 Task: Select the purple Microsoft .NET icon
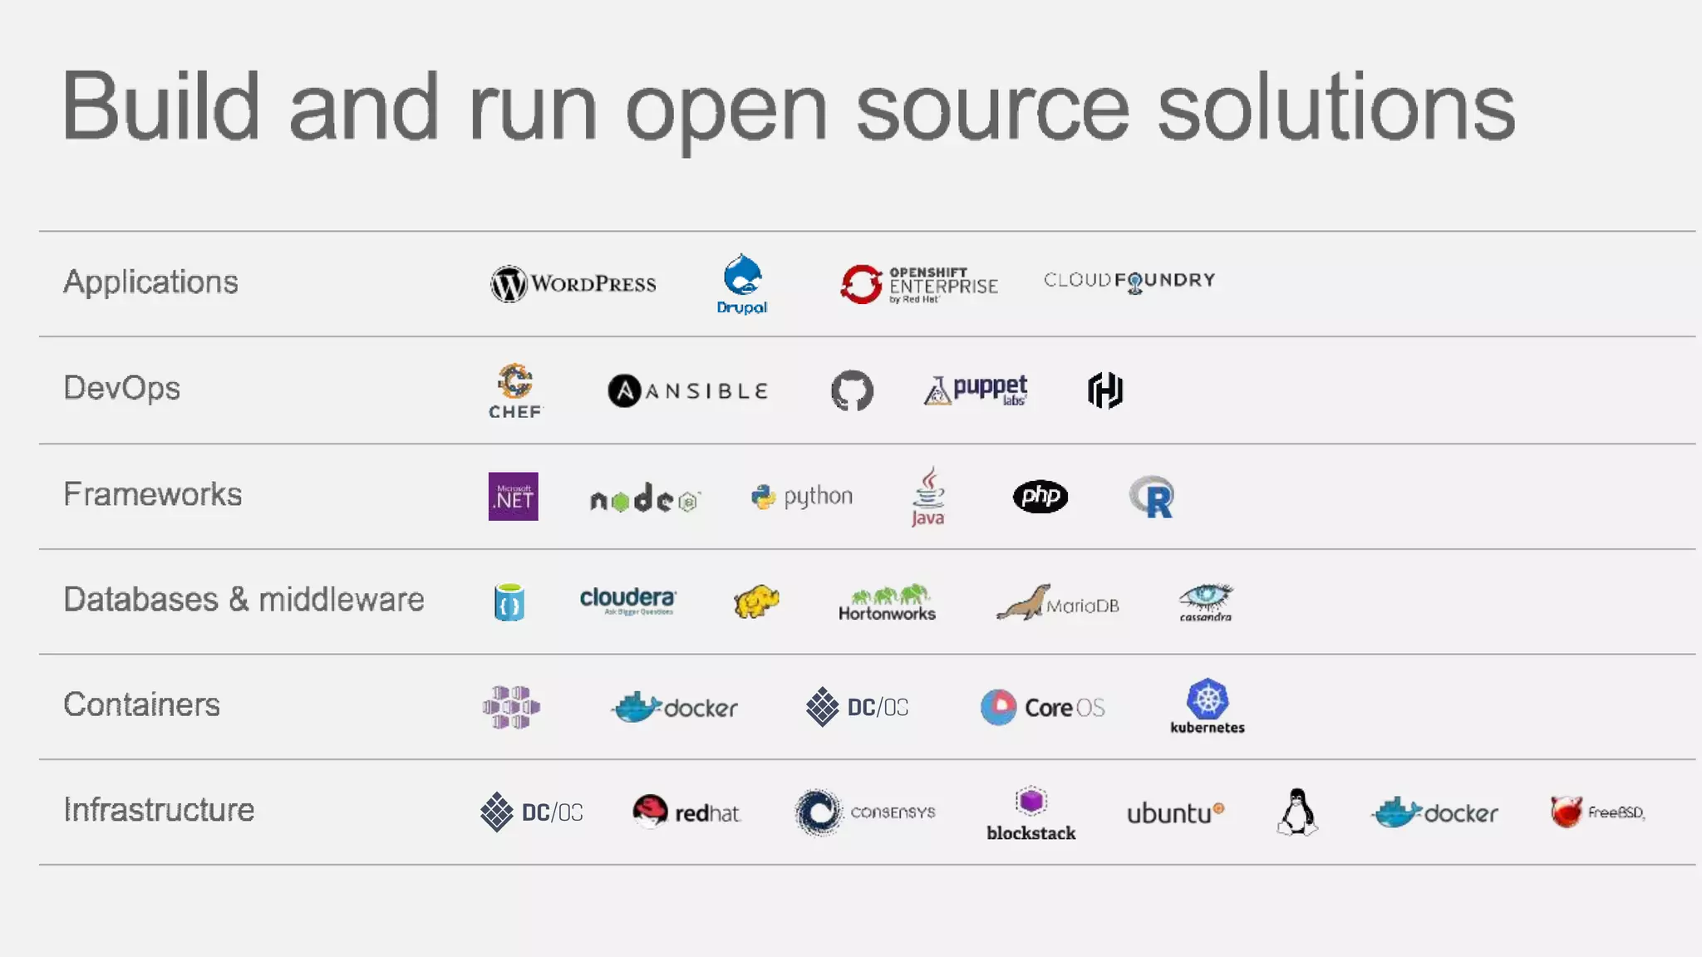click(513, 497)
